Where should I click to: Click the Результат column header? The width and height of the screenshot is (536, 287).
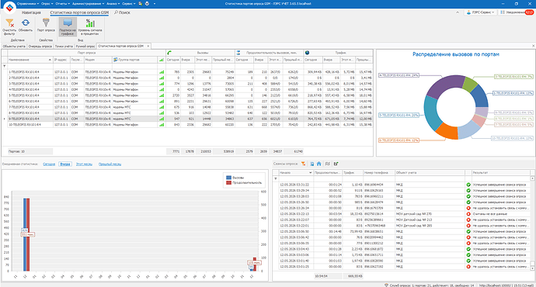500,173
